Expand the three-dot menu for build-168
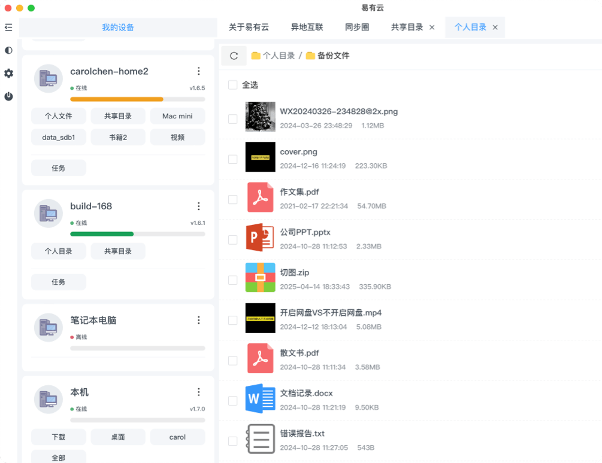The image size is (602, 463). pyautogui.click(x=199, y=206)
